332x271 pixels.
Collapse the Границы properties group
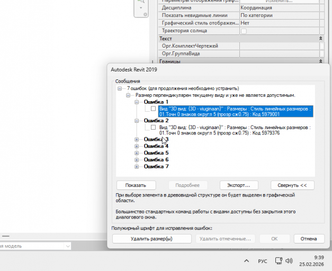[320, 61]
